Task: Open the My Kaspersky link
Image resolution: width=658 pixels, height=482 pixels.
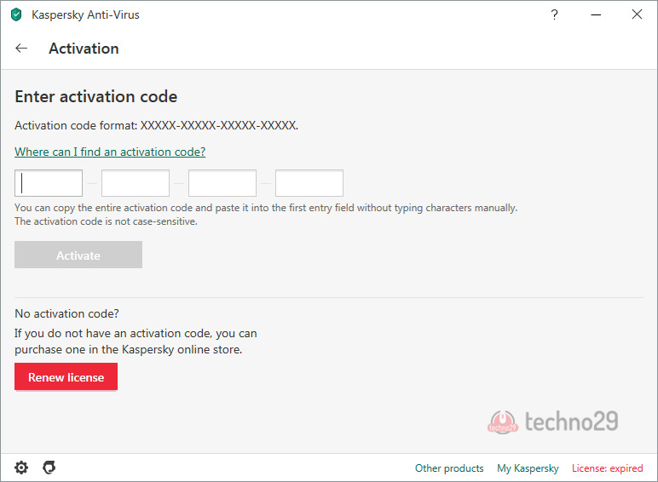Action: pyautogui.click(x=528, y=468)
